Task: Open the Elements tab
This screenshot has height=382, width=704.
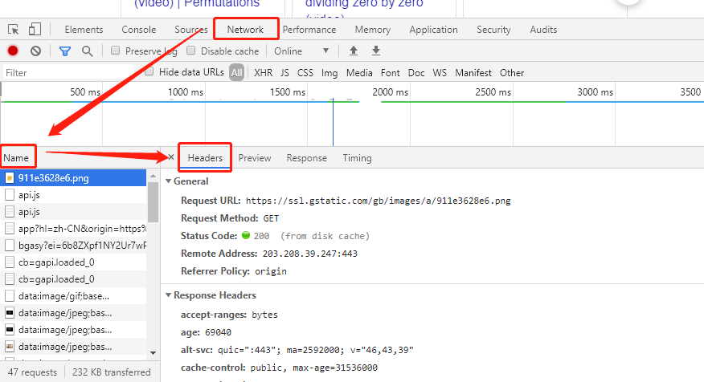Action: [x=84, y=30]
